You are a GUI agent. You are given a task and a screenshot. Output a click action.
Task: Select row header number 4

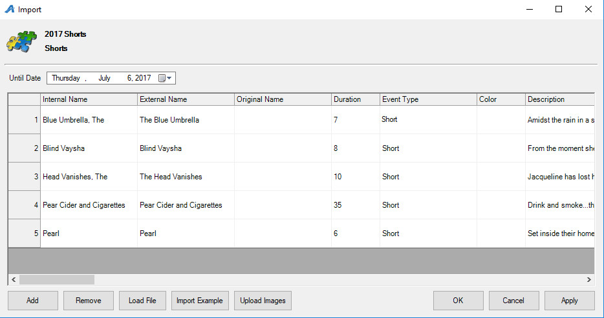click(25, 205)
